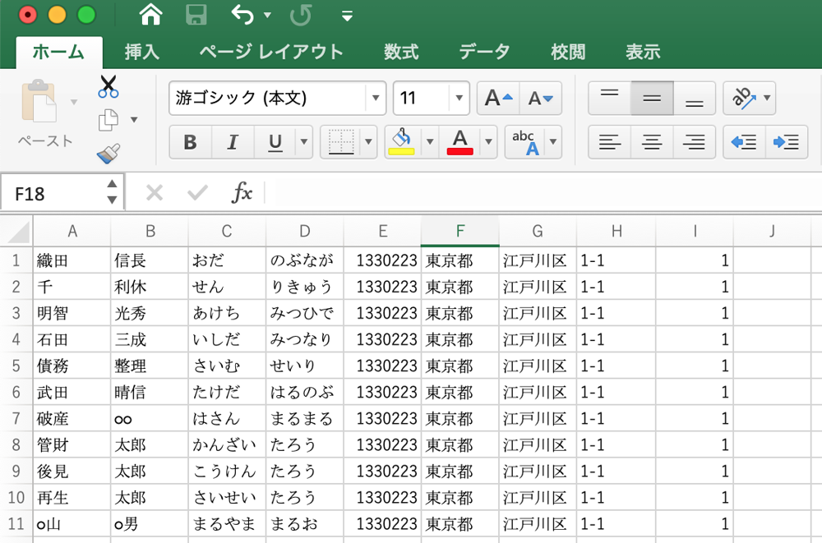The image size is (822, 543).
Task: Open the データ ribbon tab
Action: 484,52
